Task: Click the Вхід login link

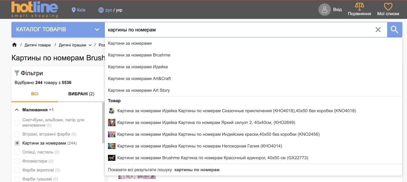Action: pyautogui.click(x=338, y=10)
